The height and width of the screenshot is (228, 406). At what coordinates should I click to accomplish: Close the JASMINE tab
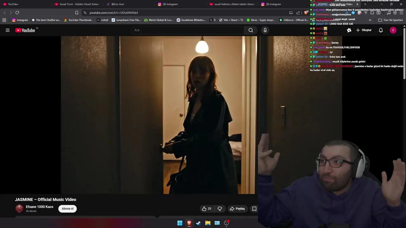tap(357, 4)
